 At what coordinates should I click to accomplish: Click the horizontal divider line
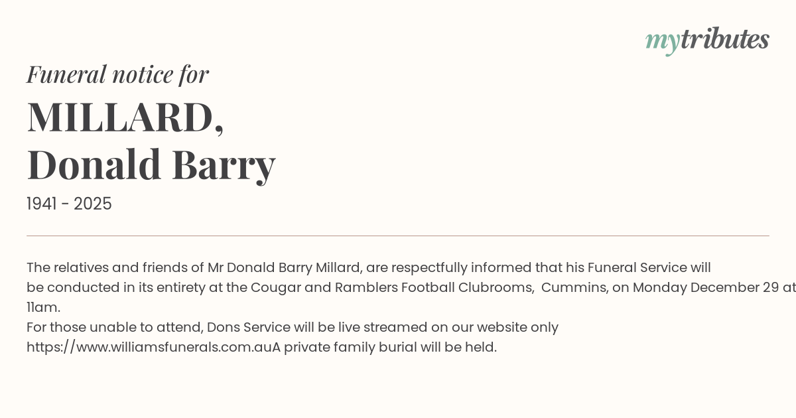(x=398, y=236)
